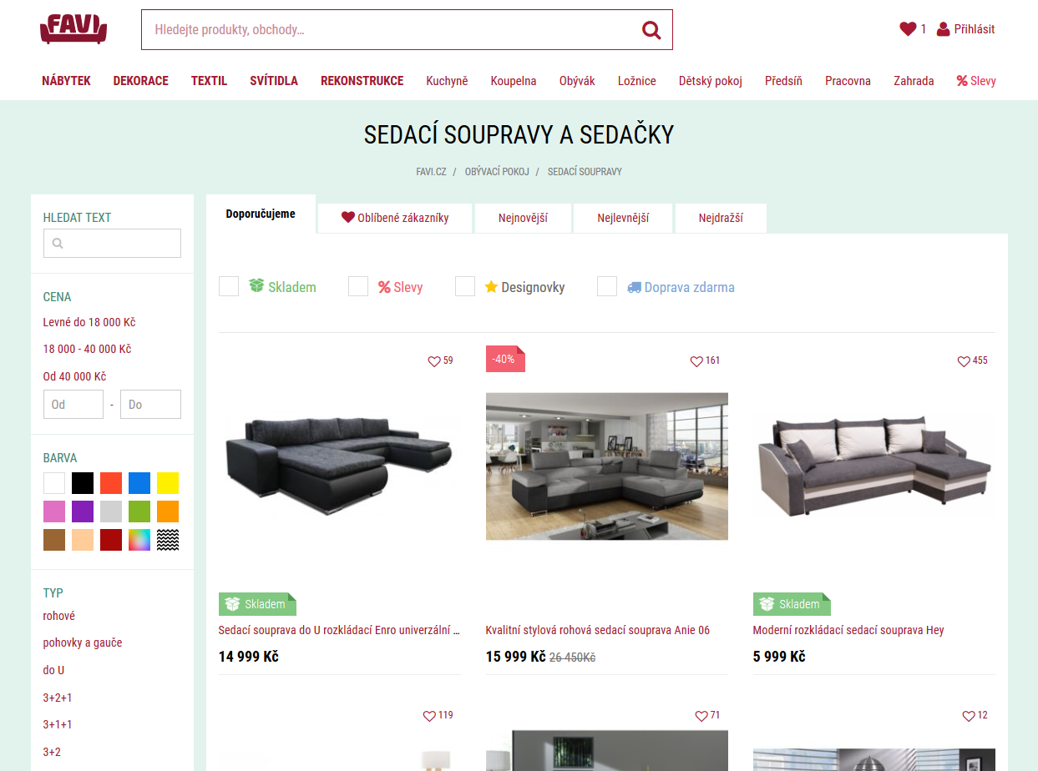Switch to the Nejlevnější sorting tab
1038x771 pixels.
pos(623,218)
